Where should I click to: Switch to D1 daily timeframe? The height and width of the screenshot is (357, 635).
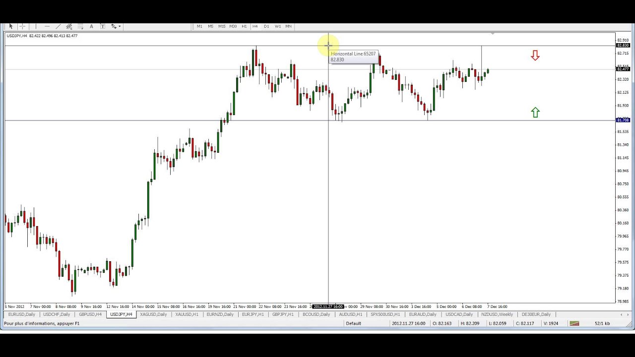coord(266,26)
